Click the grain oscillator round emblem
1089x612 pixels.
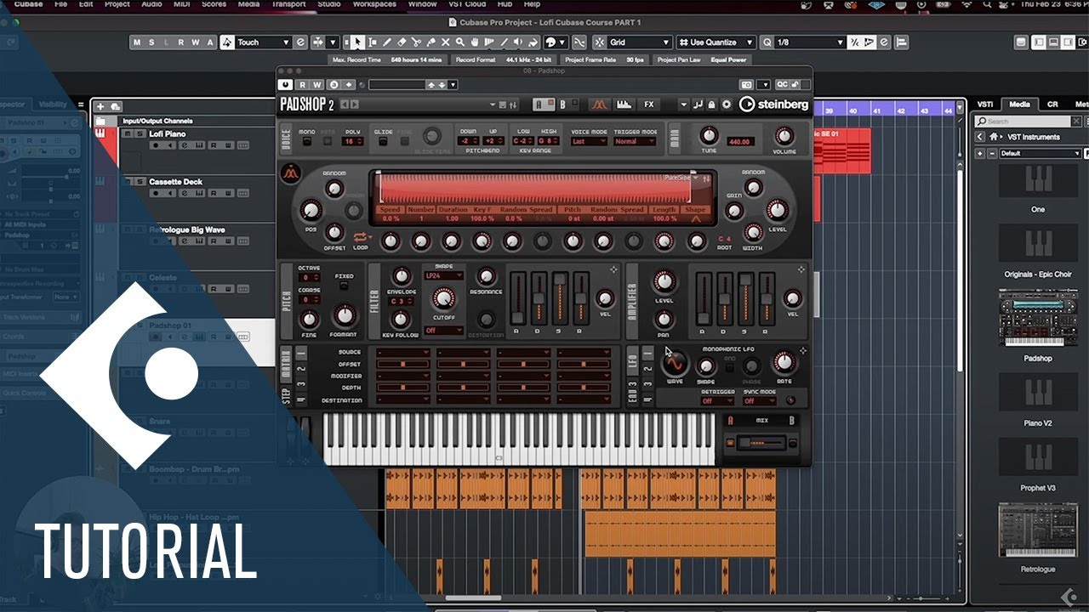coord(289,173)
